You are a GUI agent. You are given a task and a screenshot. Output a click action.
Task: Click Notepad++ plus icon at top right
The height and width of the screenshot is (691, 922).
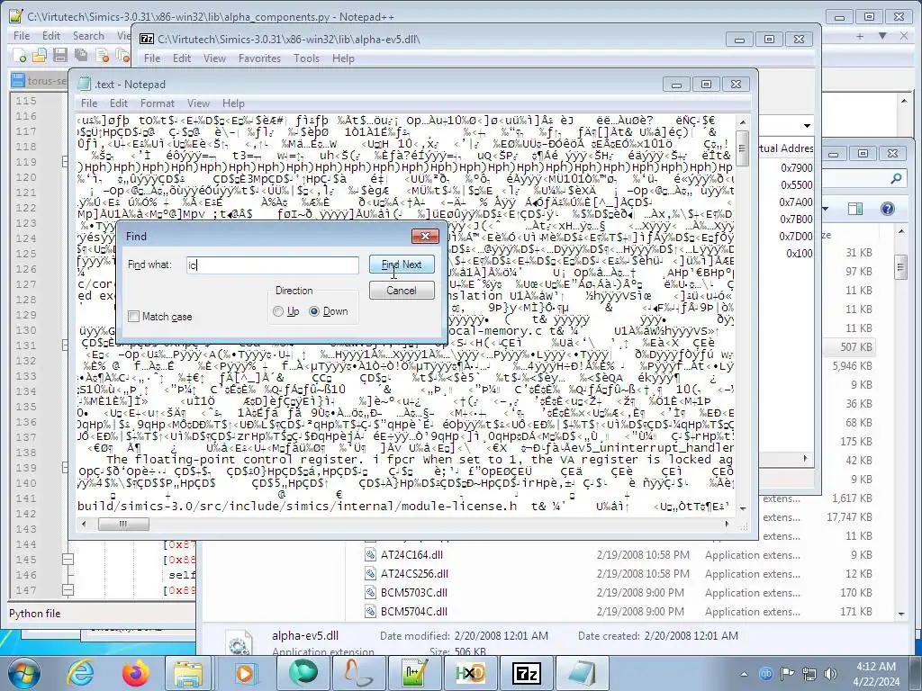click(860, 36)
